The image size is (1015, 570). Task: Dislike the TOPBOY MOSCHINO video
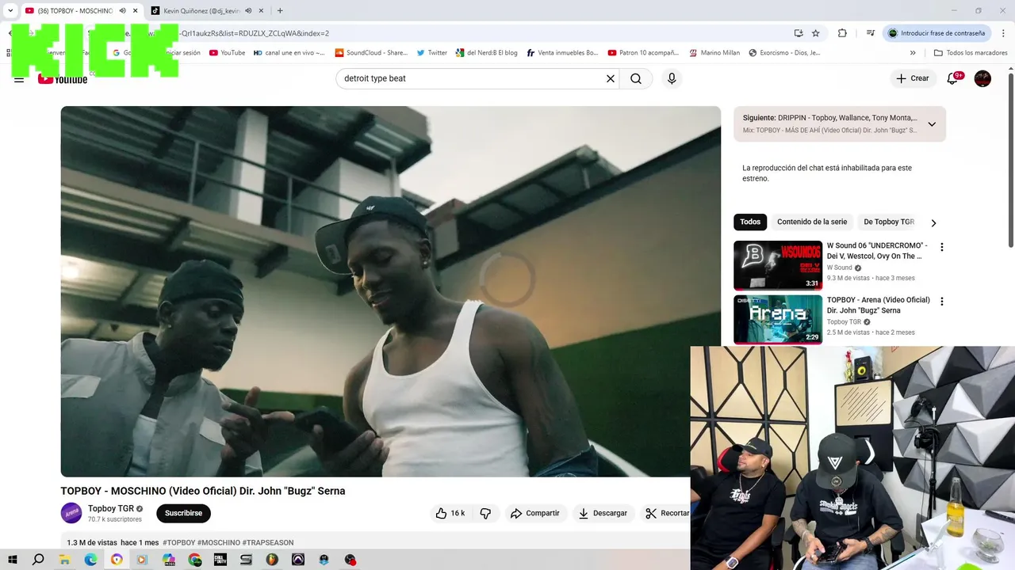[485, 513]
